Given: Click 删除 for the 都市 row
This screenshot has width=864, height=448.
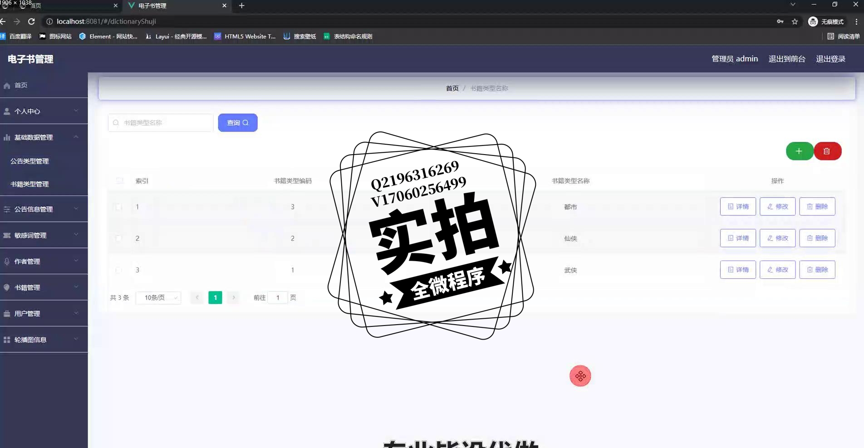Looking at the screenshot, I should (x=817, y=206).
